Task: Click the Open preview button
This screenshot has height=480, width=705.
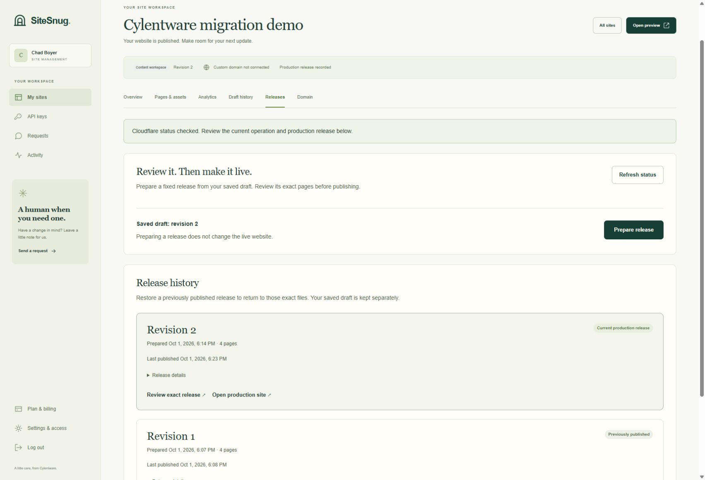Action: pos(651,26)
